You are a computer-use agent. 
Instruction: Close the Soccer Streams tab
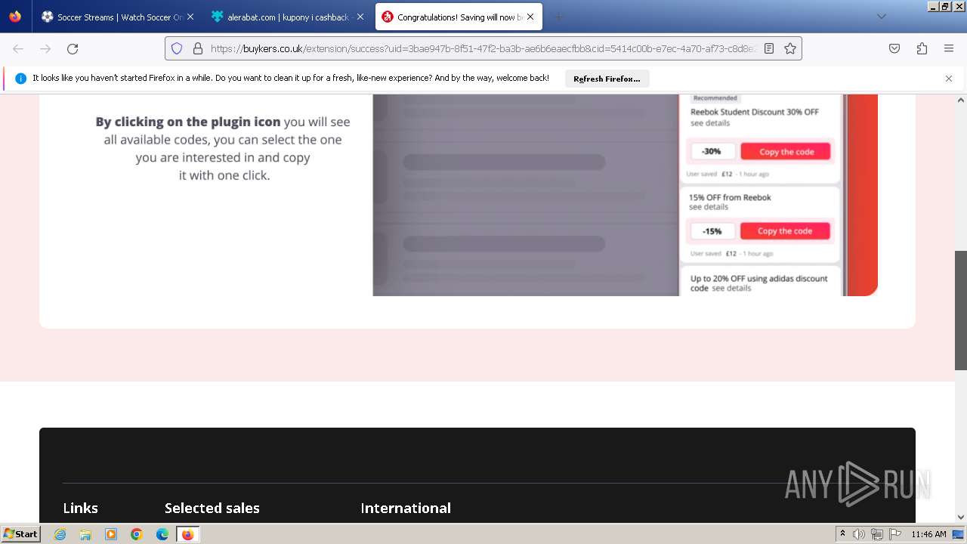190,17
